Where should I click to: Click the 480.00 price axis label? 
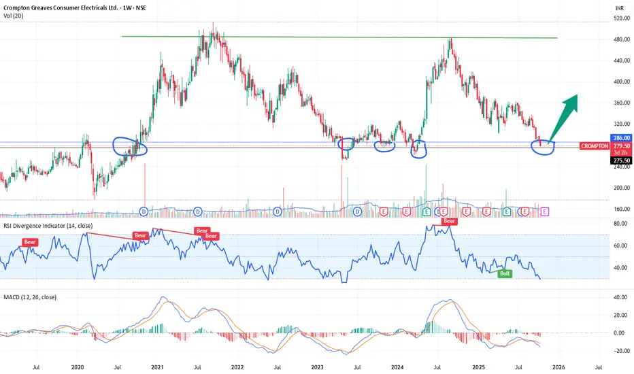[622, 39]
